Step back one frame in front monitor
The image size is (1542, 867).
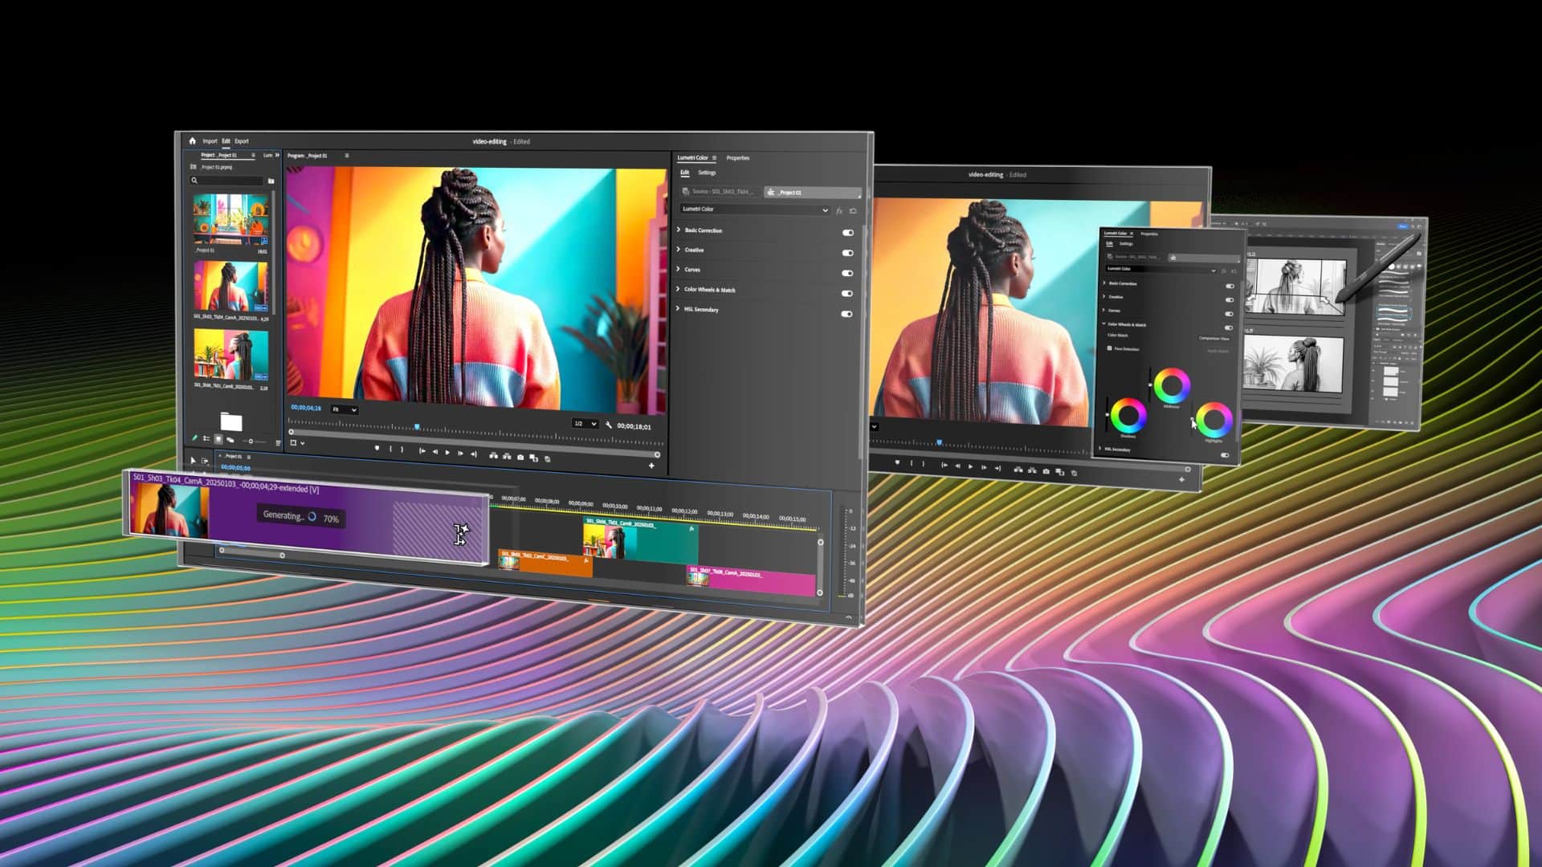pos(434,452)
